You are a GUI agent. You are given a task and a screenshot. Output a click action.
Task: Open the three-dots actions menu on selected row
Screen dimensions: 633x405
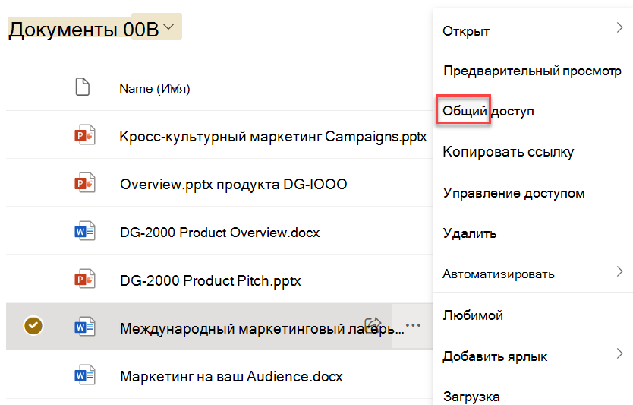(x=413, y=325)
